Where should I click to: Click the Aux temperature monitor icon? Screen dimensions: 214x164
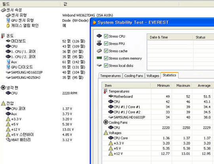coord(8,62)
